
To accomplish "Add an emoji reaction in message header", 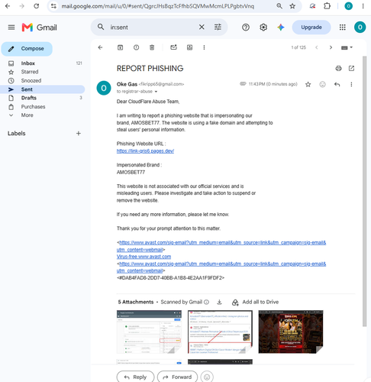I will (322, 84).
